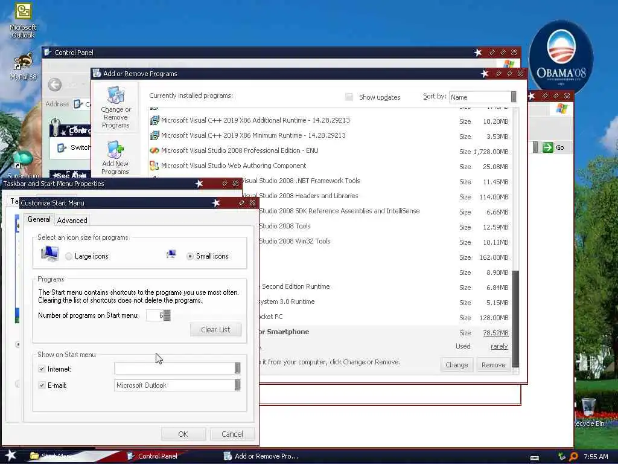Select Change or Remove Programs sidebar icon
Screen dimensions: 618x464
pyautogui.click(x=115, y=108)
